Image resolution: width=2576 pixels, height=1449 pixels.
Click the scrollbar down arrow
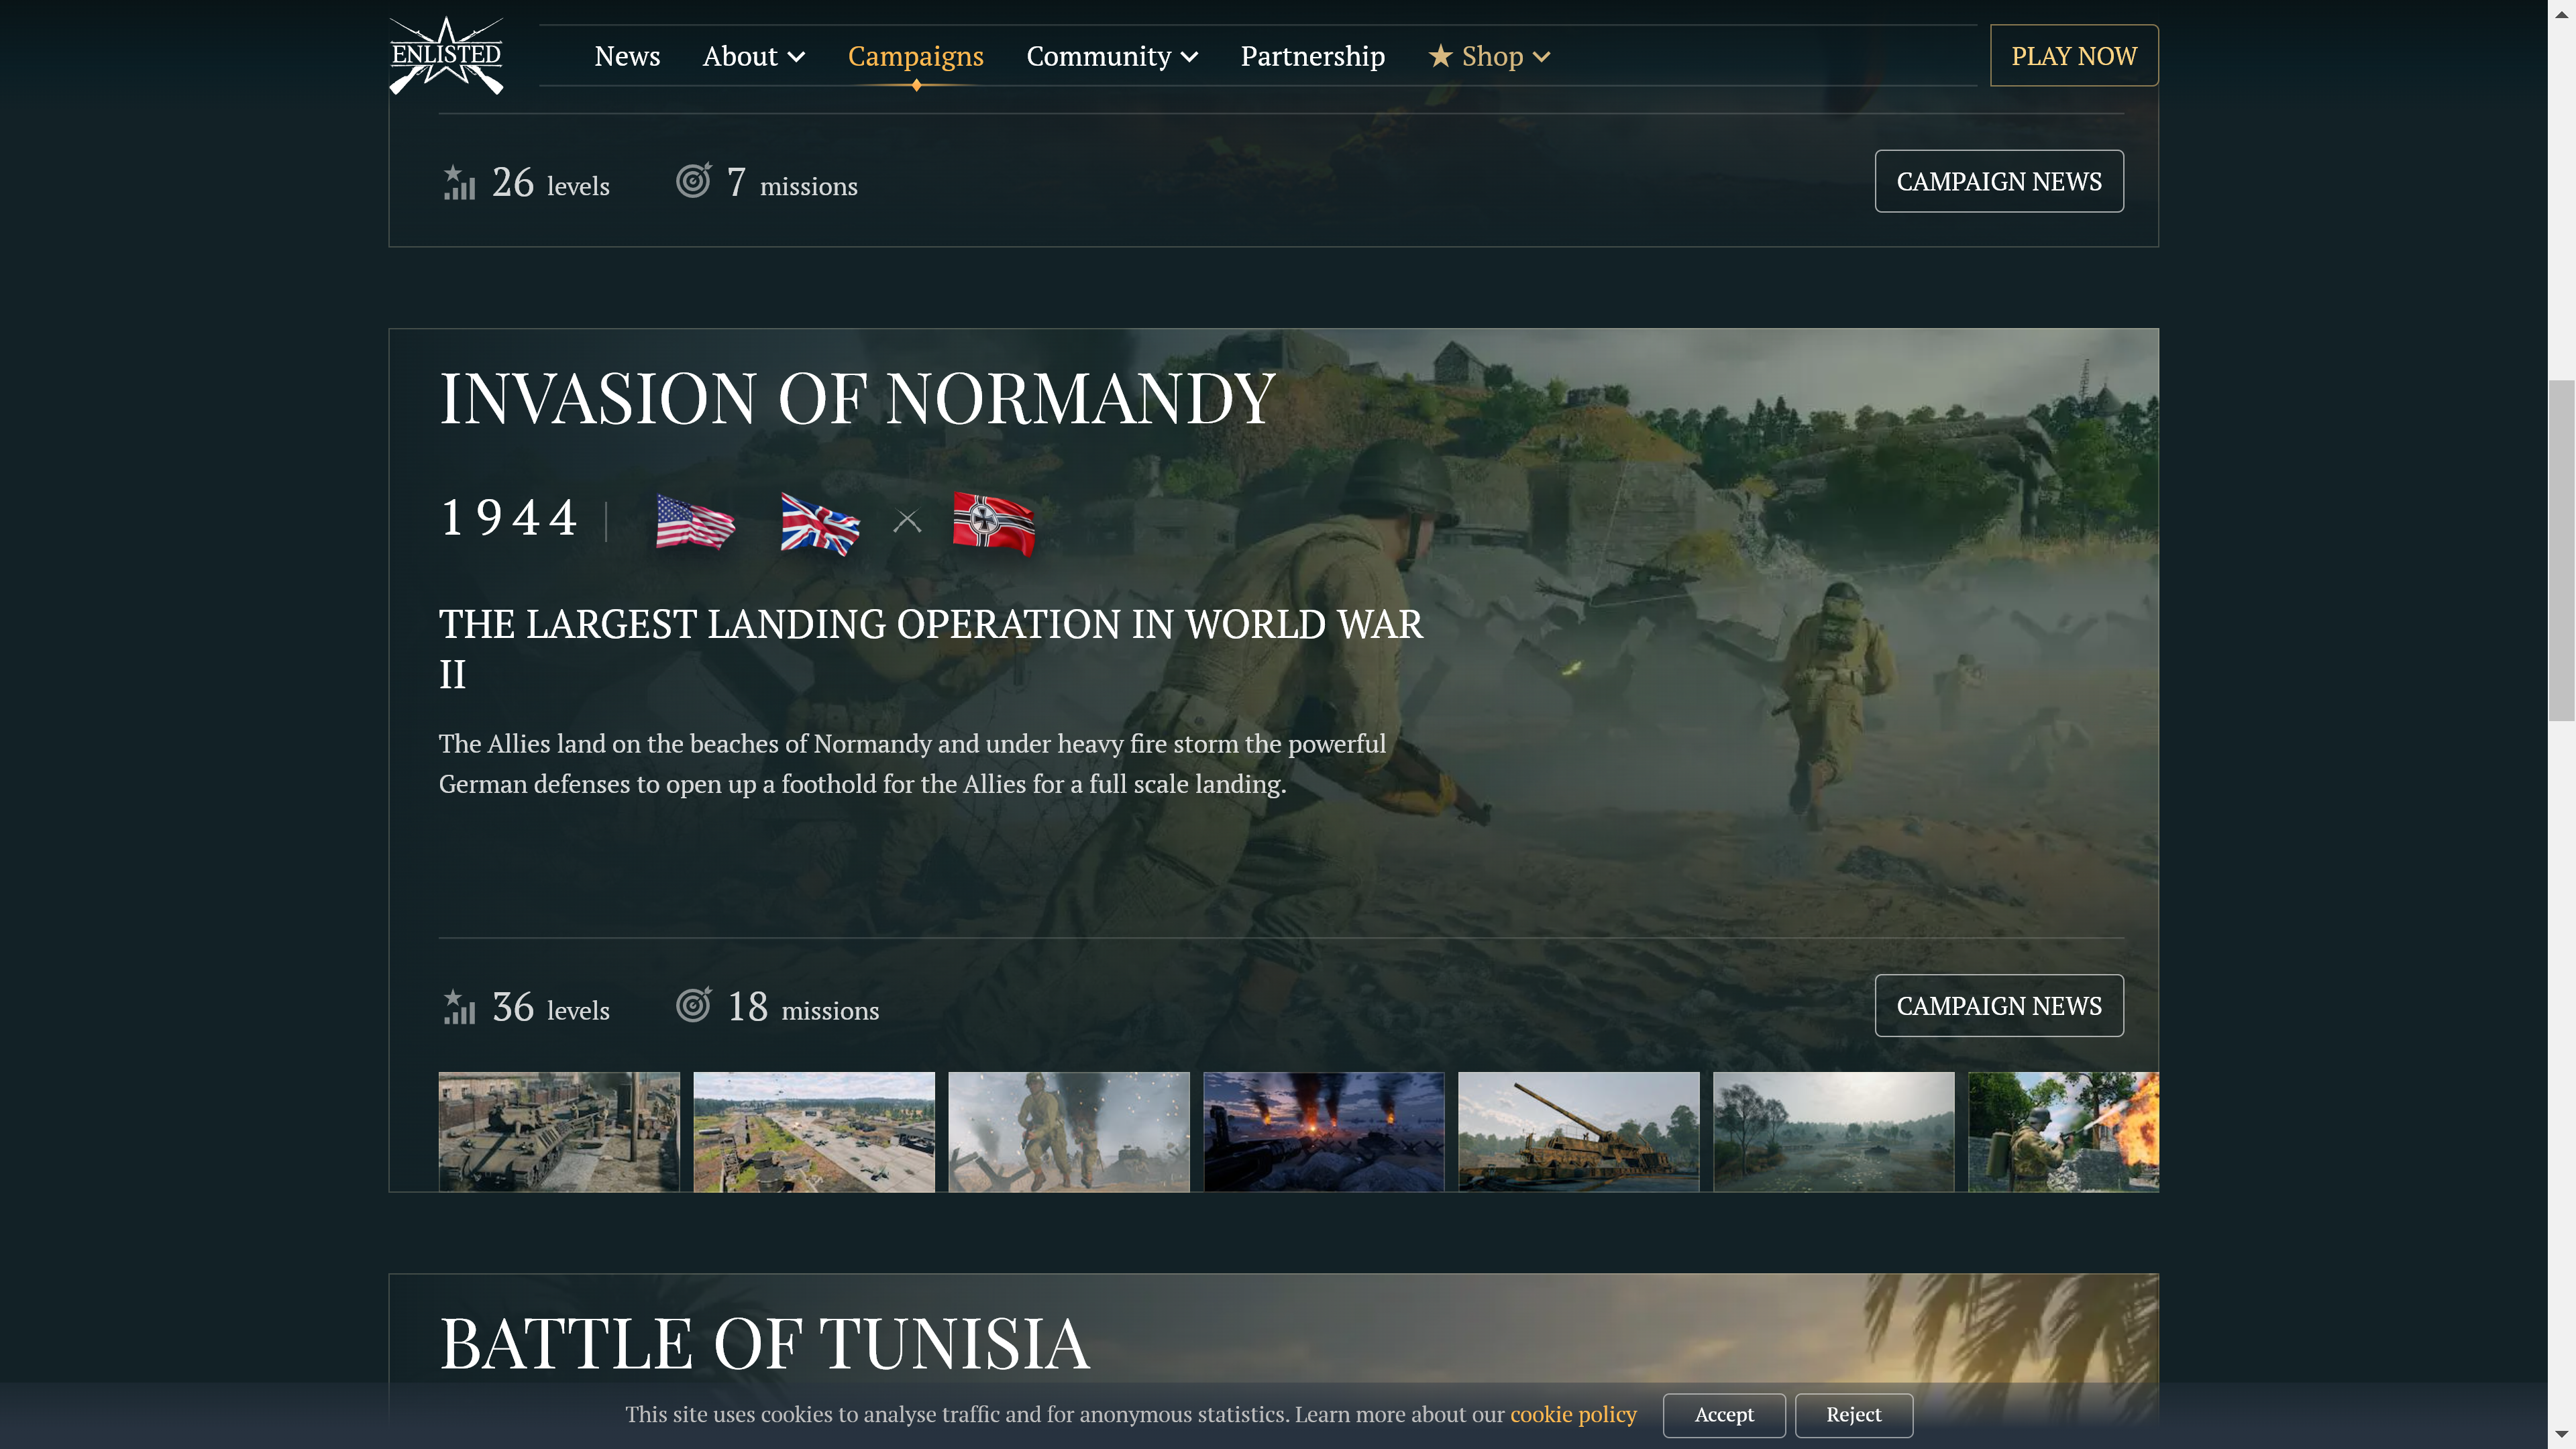tap(2561, 1435)
